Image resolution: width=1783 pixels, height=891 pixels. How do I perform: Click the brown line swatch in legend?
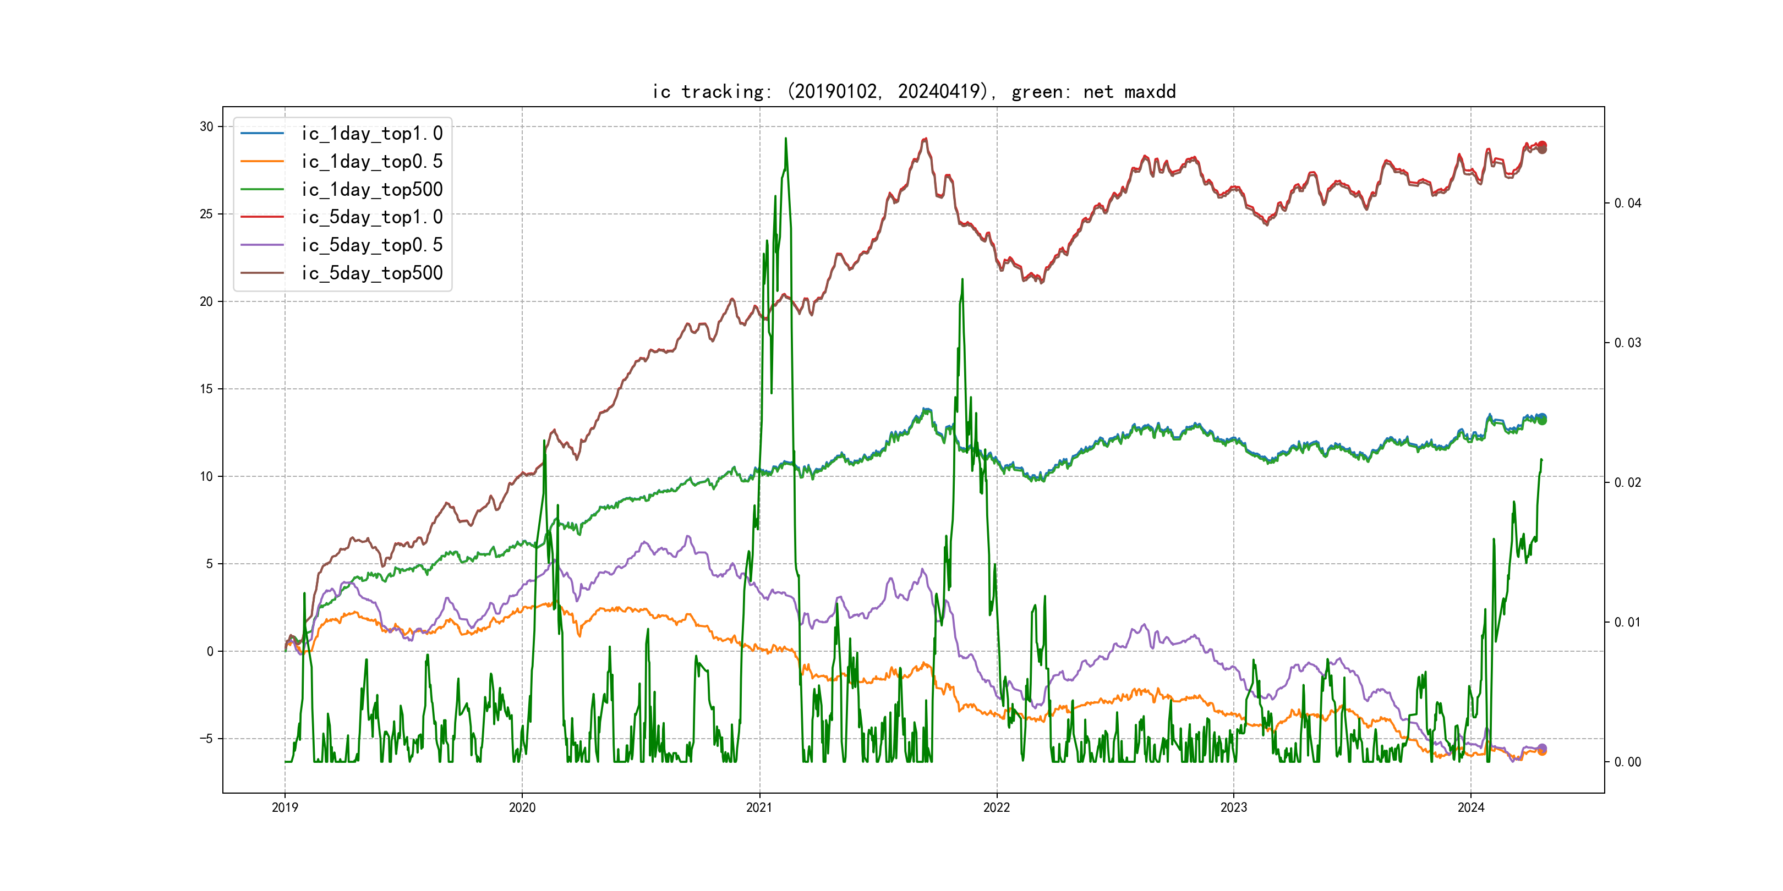(262, 273)
